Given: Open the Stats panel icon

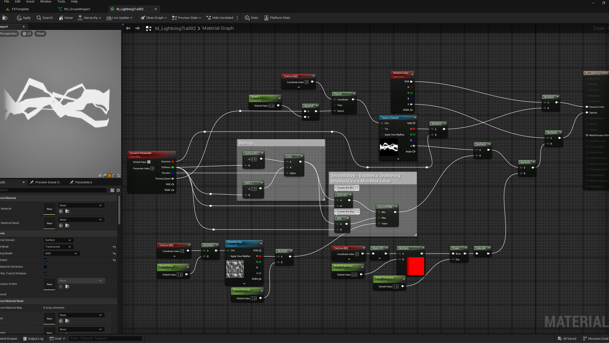Looking at the screenshot, I should [247, 18].
